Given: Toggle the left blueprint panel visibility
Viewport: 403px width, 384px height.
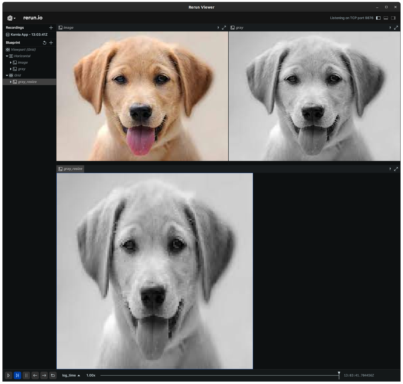Looking at the screenshot, I should (379, 18).
